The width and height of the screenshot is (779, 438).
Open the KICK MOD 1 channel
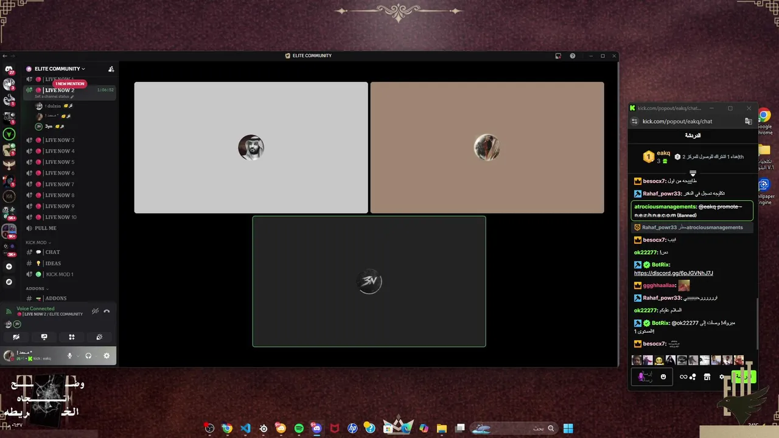69,274
